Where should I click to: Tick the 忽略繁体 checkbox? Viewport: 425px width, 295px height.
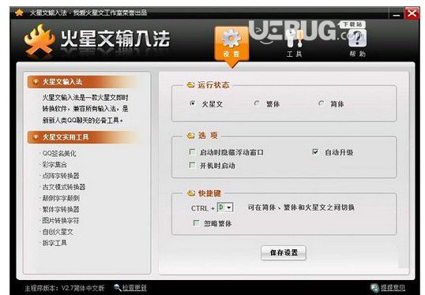click(196, 223)
